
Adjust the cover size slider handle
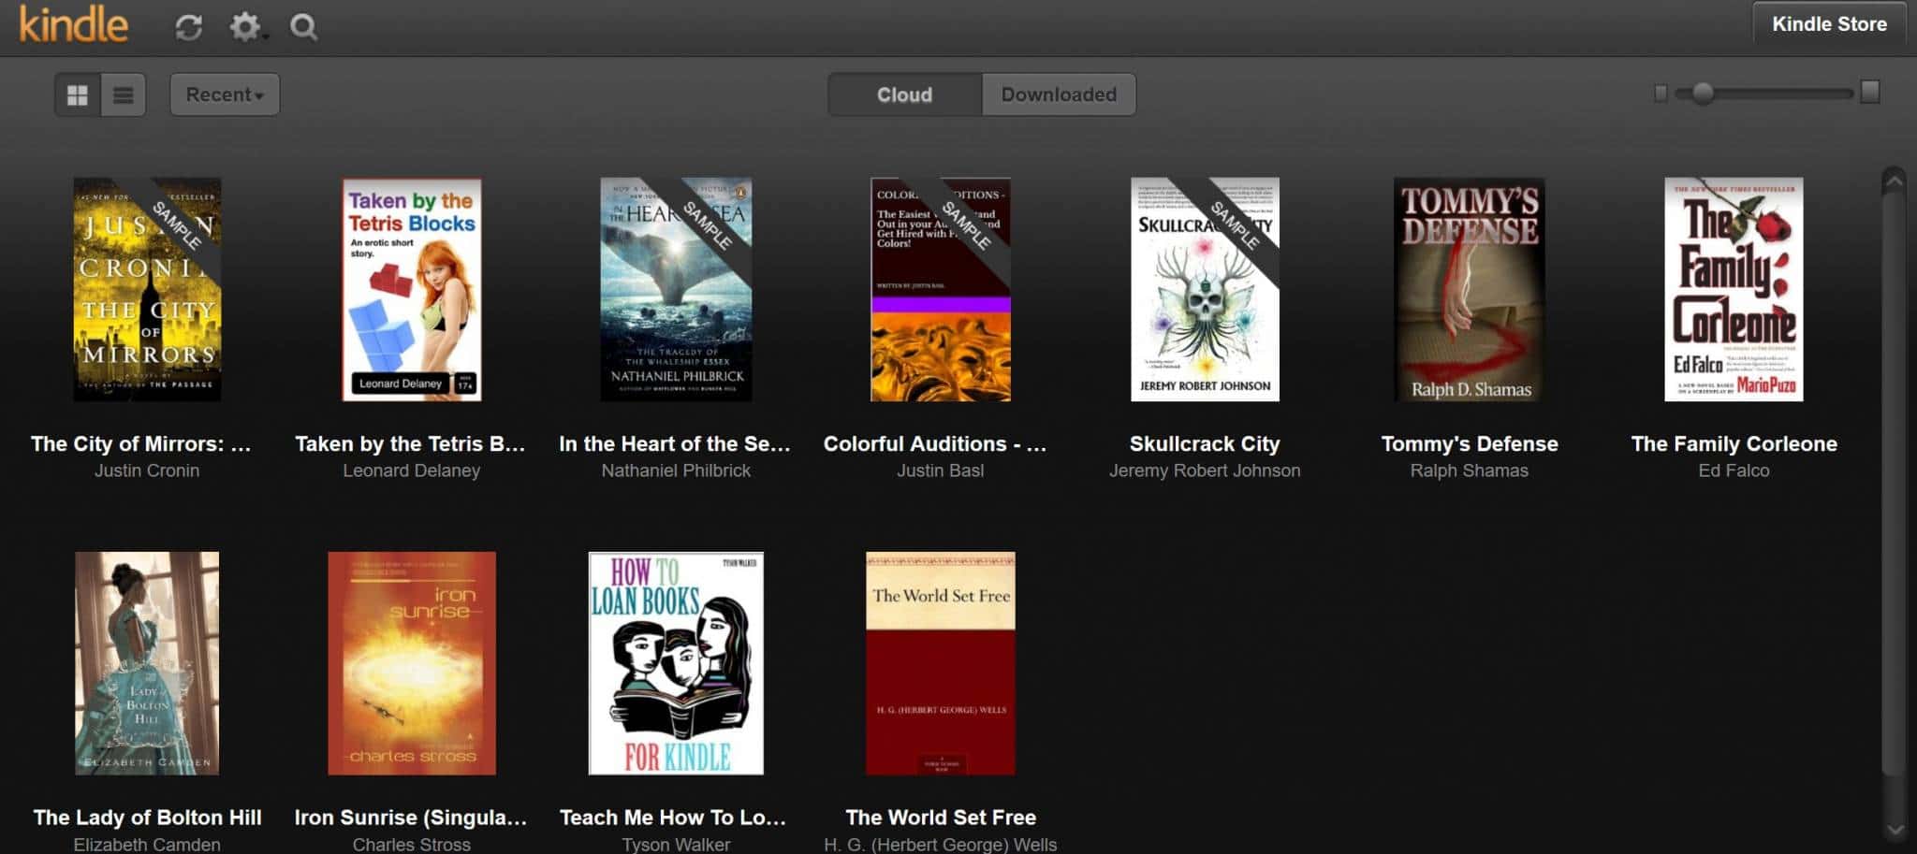pyautogui.click(x=1703, y=93)
